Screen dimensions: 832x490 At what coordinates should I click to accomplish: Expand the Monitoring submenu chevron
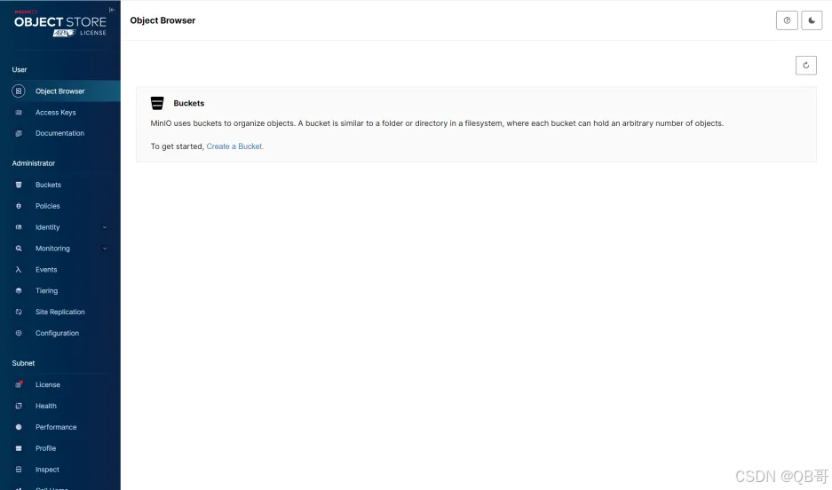coord(105,249)
